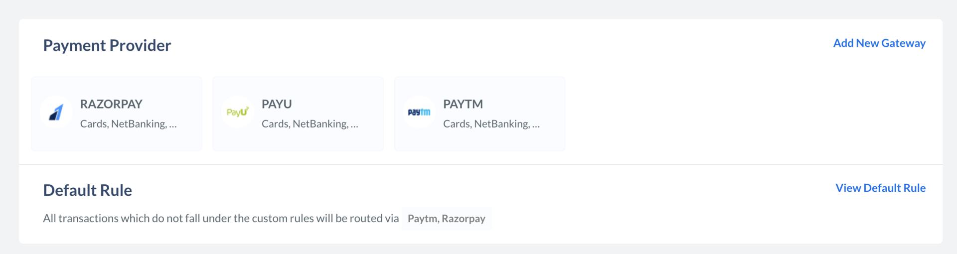Click the word Paytm in routing chip
Screen dimensions: 957x254
pos(422,219)
